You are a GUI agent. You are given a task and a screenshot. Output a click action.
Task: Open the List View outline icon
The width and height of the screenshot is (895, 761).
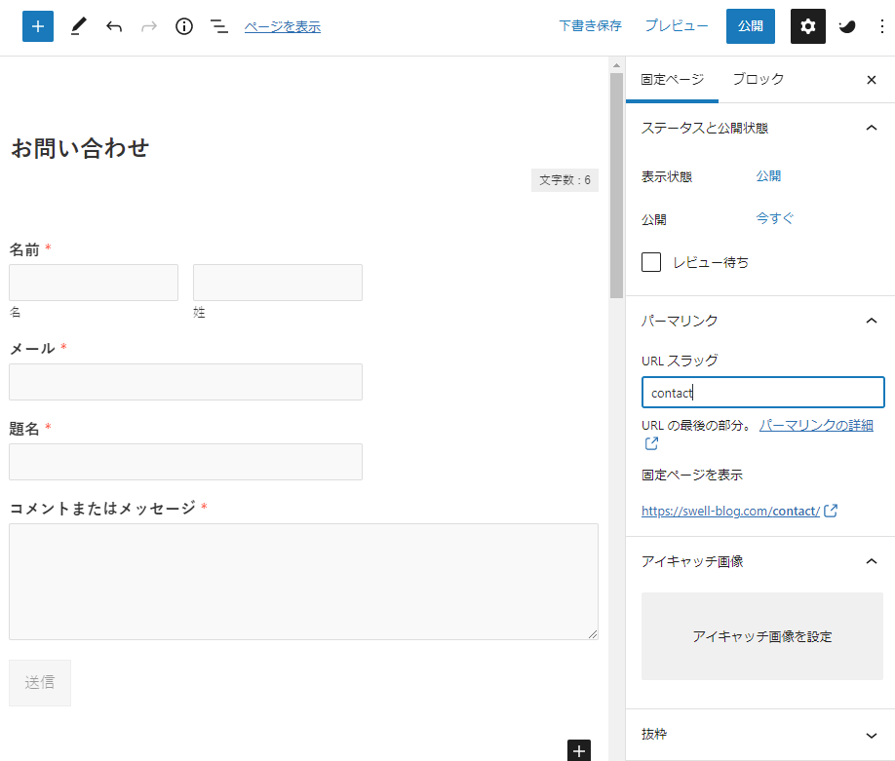(x=219, y=26)
